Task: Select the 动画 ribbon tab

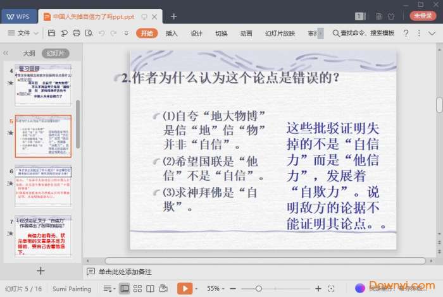Action: coord(246,33)
